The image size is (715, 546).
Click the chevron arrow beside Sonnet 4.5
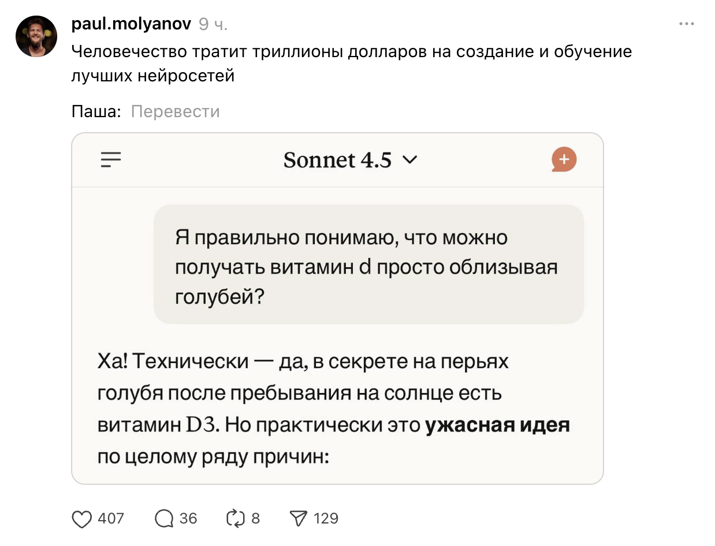tap(408, 160)
